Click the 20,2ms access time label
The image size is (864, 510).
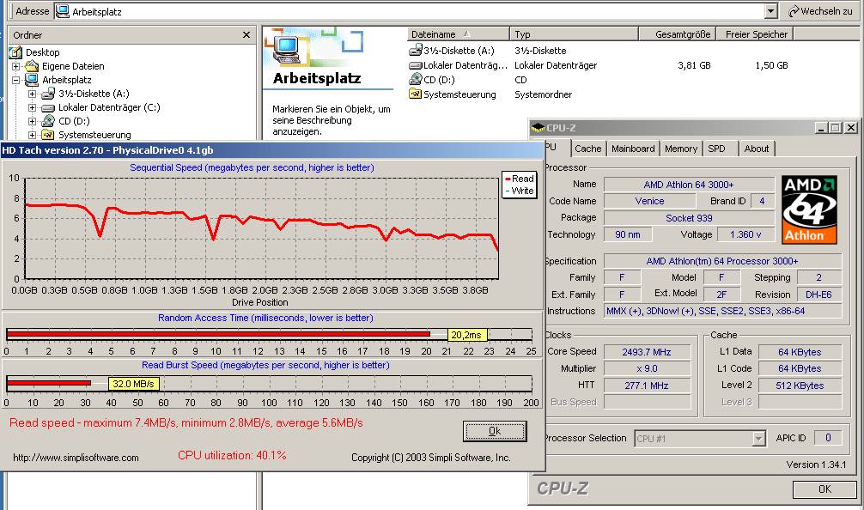pyautogui.click(x=466, y=334)
